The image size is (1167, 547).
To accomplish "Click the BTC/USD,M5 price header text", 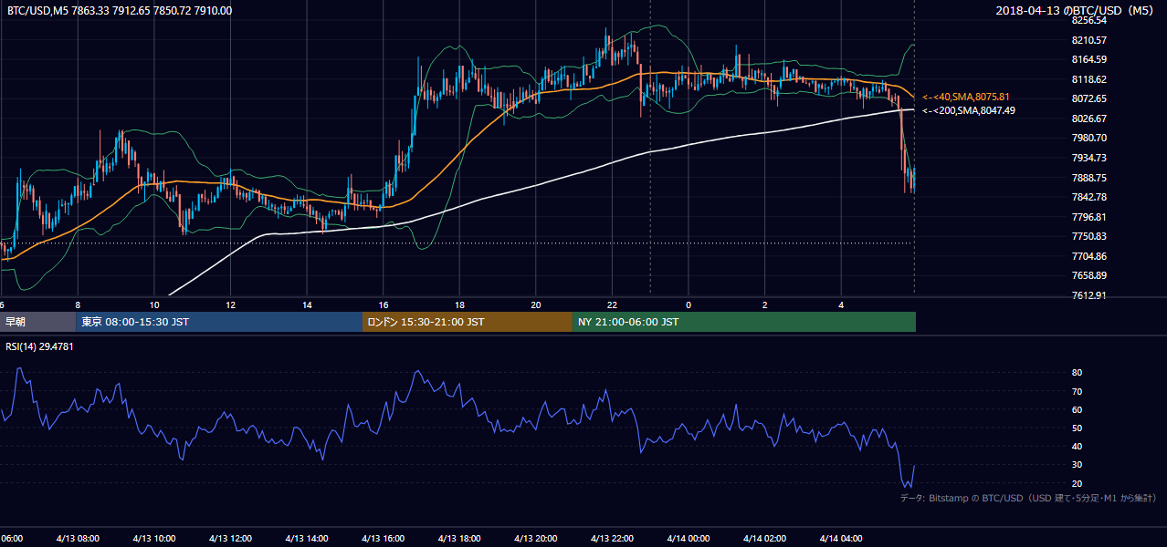I will (119, 11).
